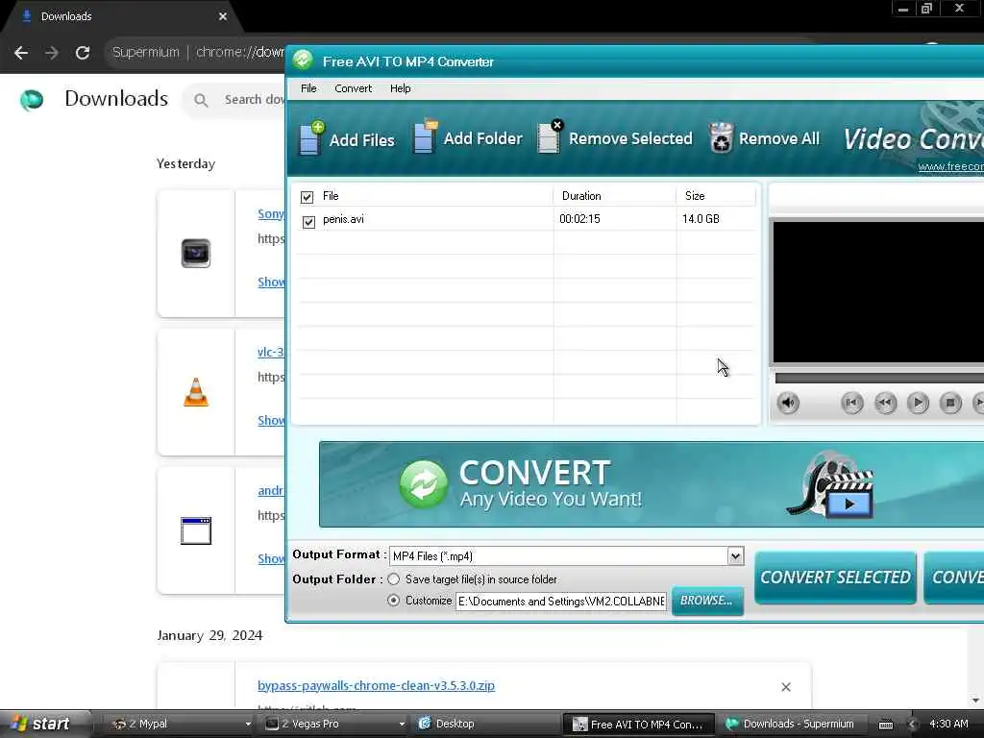
Task: Open the Help menu
Action: [x=401, y=88]
